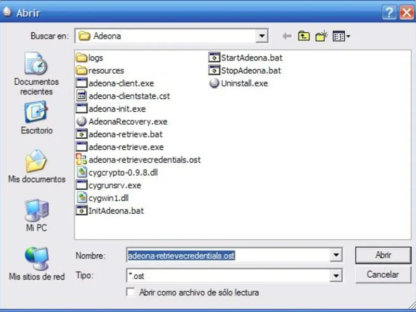Click the back arrow navigation icon
This screenshot has width=416, height=312.
click(x=287, y=36)
